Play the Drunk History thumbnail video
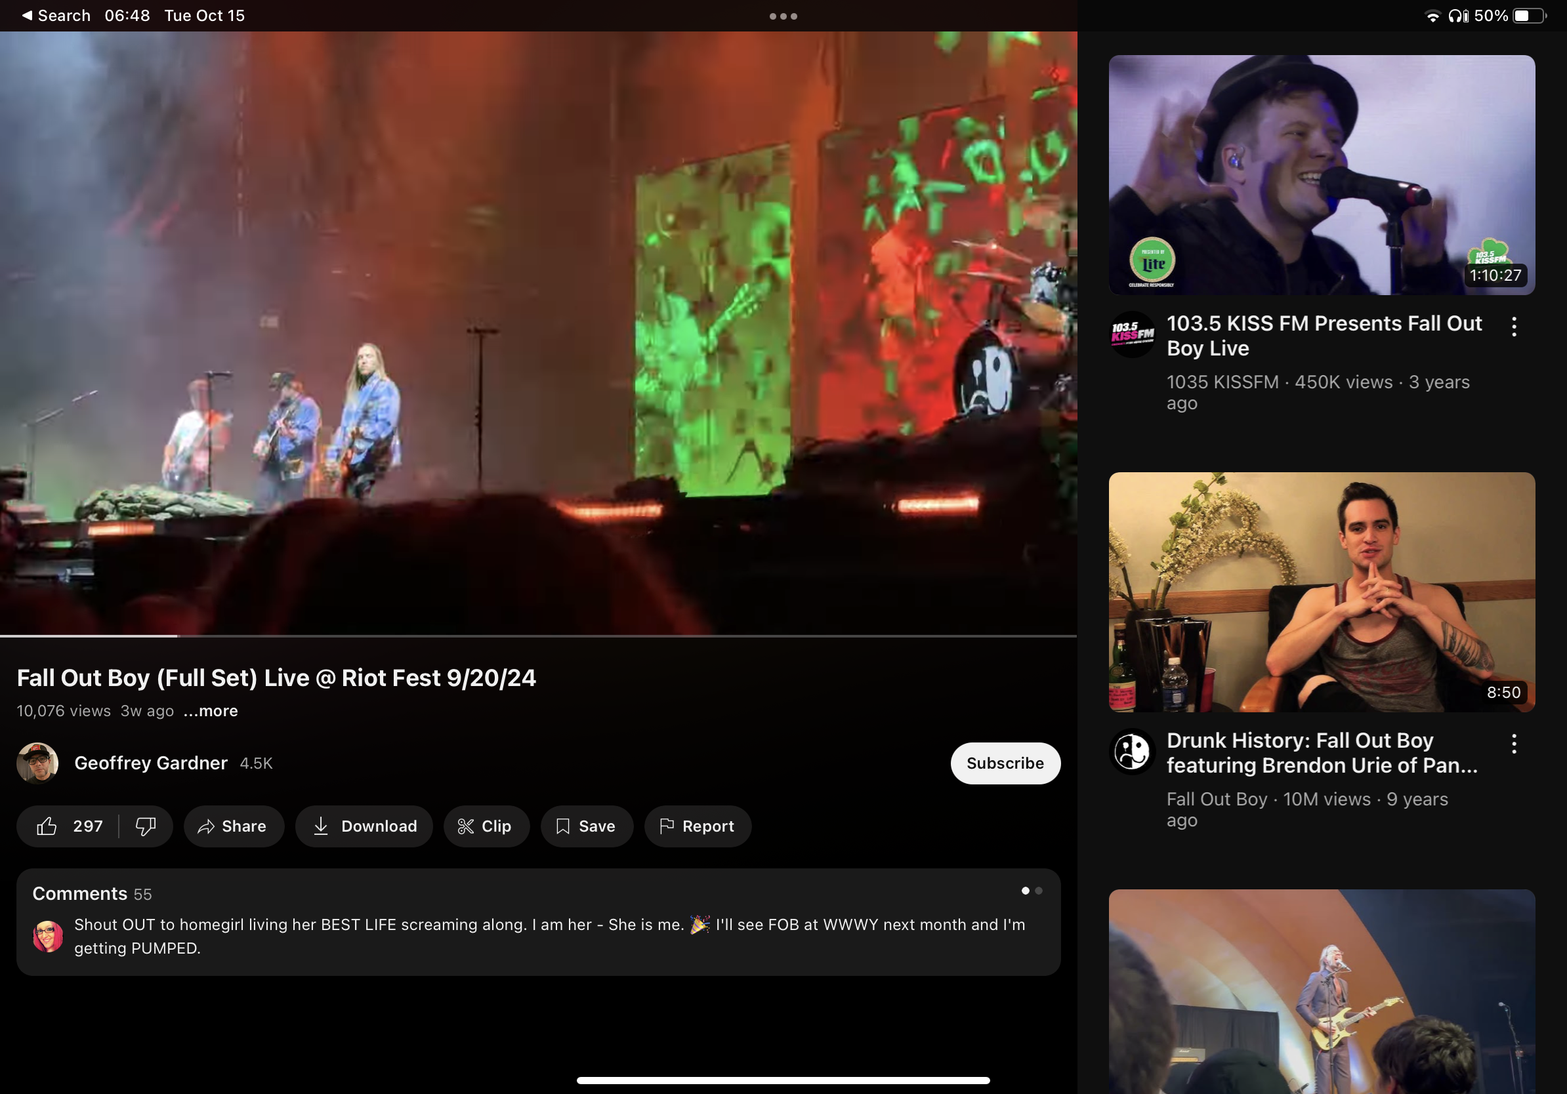Viewport: 1567px width, 1094px height. (1322, 592)
